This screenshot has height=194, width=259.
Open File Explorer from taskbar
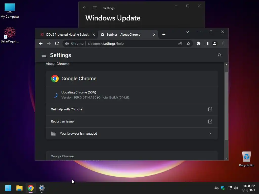coord(19,188)
